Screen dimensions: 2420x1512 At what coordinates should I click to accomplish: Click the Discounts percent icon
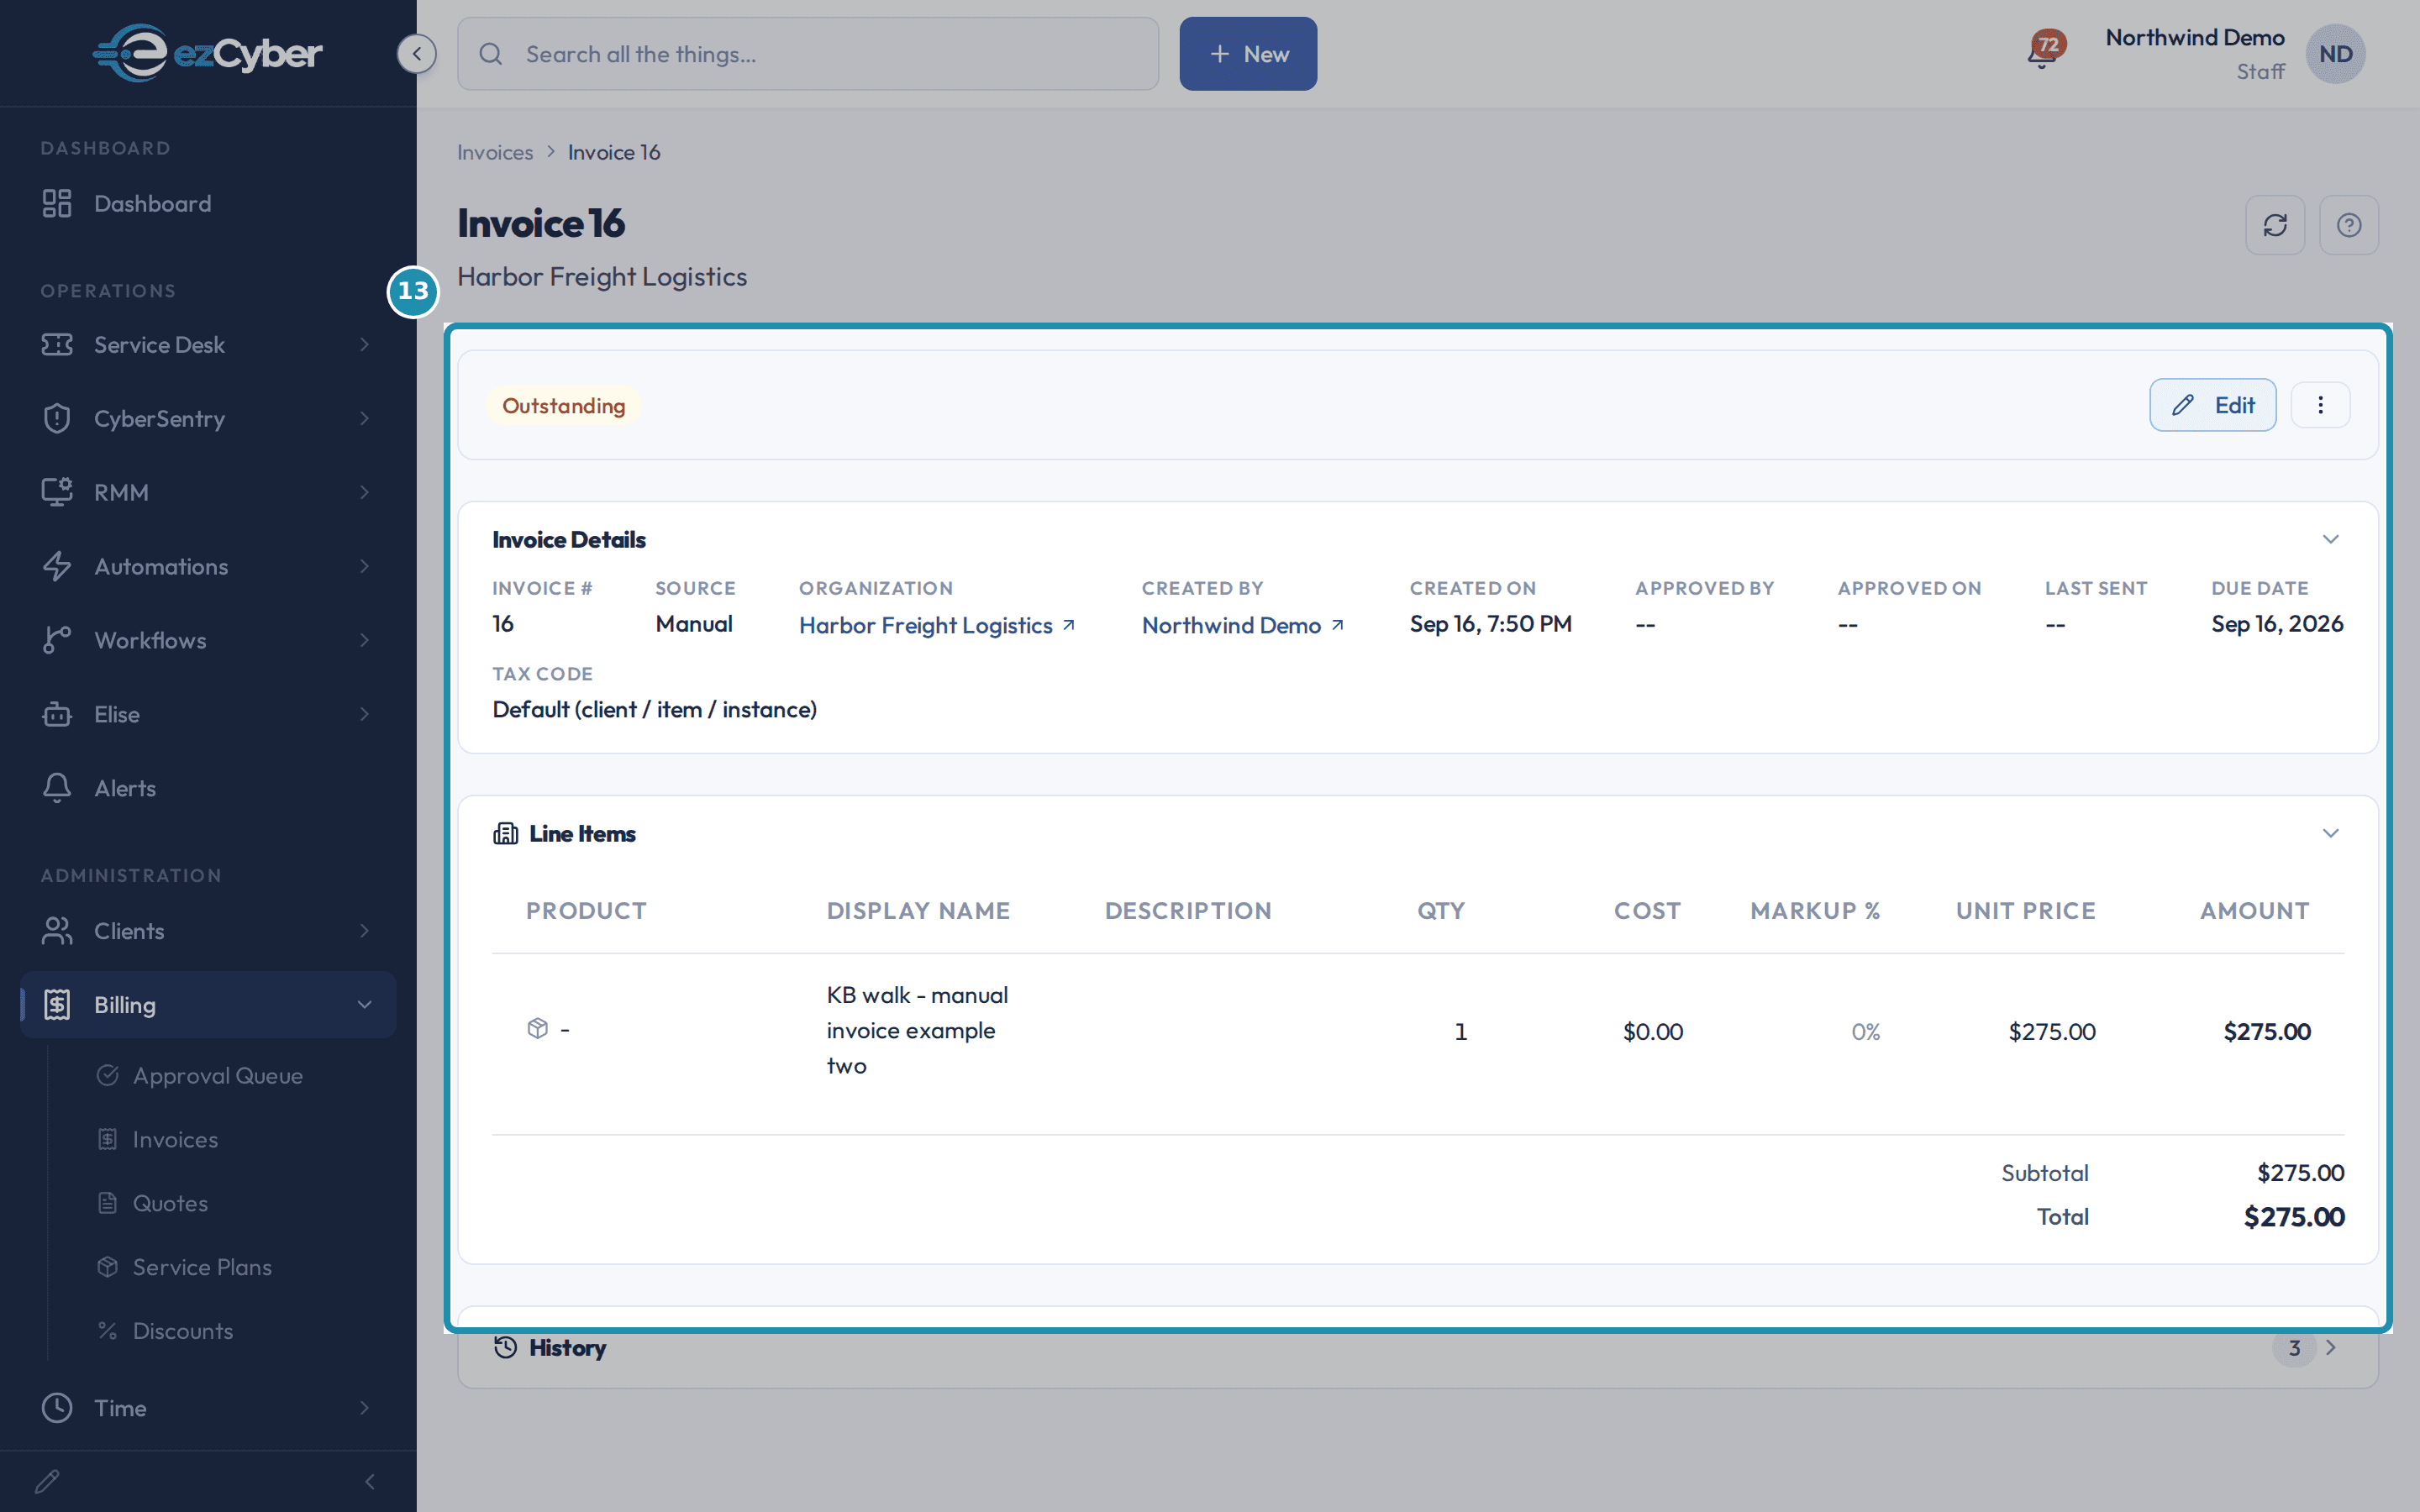[108, 1330]
